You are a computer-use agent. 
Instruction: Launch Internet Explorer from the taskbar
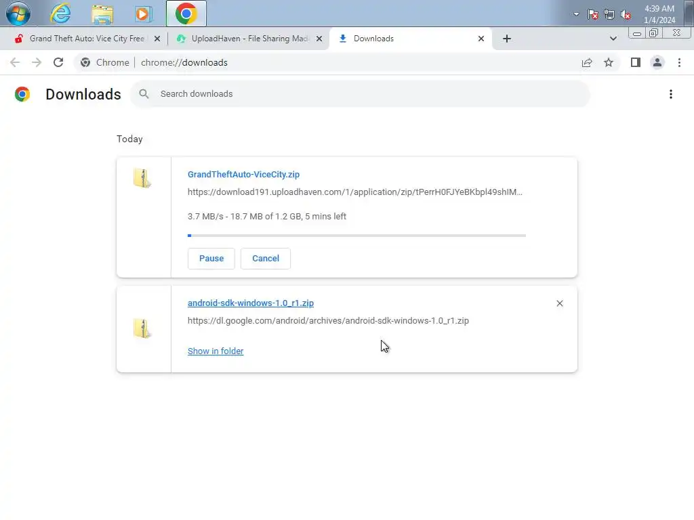coord(60,14)
